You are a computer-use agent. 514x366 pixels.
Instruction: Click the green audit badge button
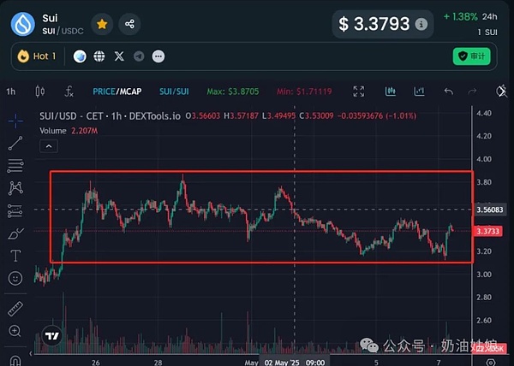(x=471, y=56)
